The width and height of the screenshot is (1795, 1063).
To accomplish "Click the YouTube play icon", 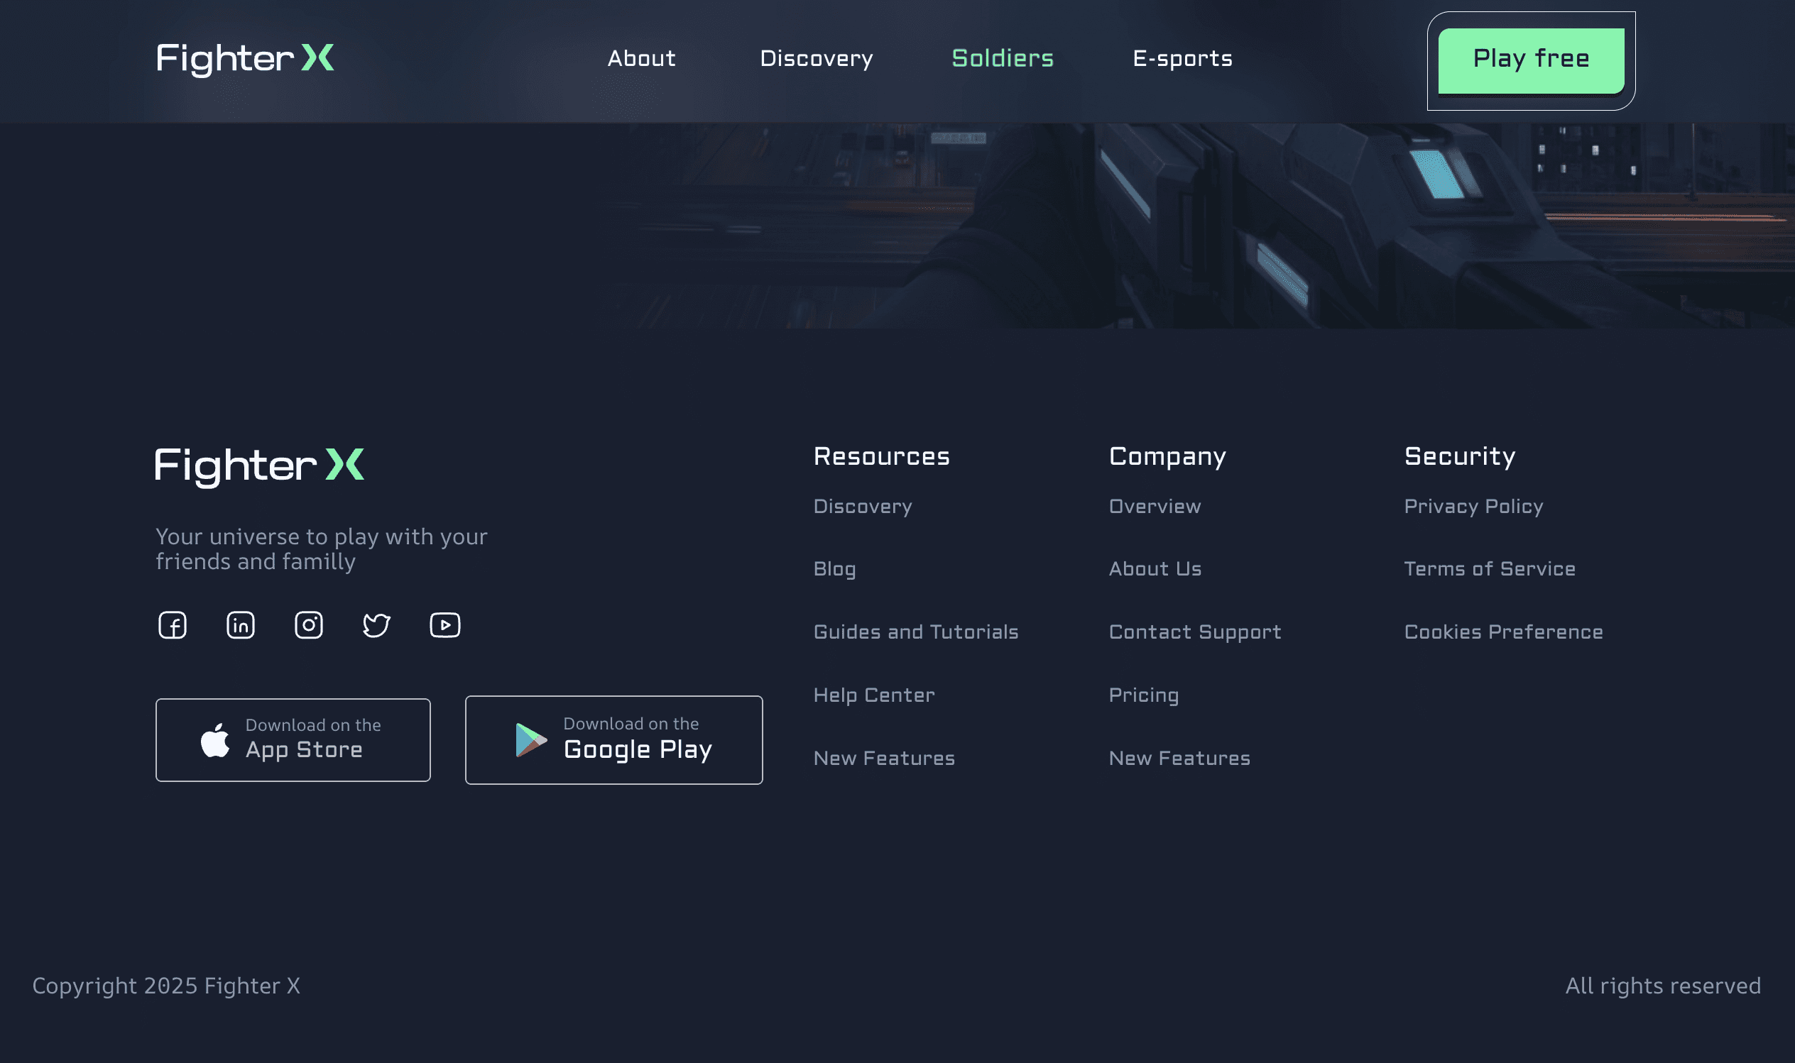I will [444, 624].
